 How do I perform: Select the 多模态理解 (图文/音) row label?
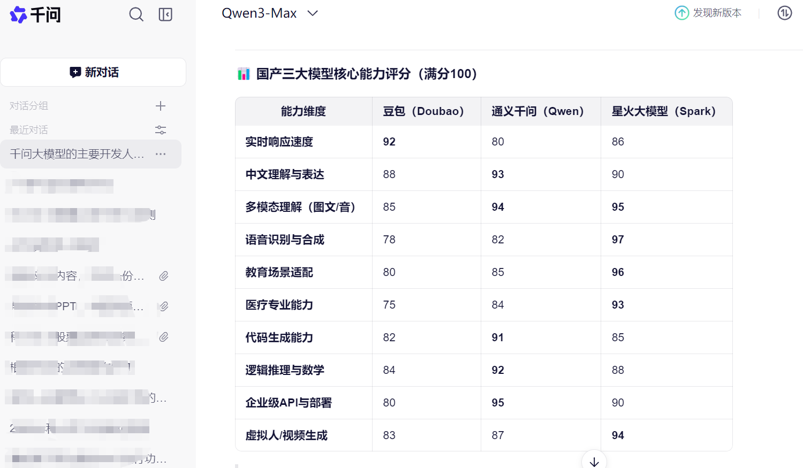301,207
